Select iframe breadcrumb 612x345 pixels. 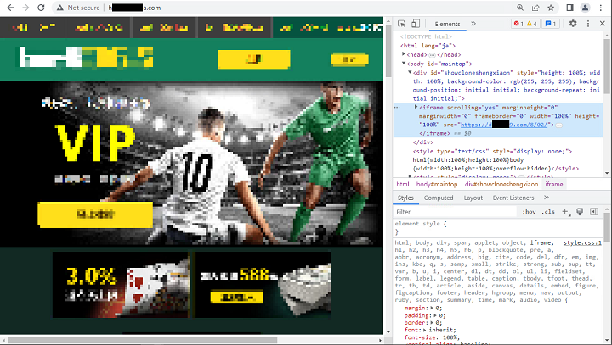click(554, 184)
